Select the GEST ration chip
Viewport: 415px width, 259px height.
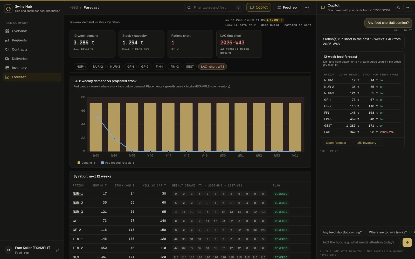tap(190, 67)
